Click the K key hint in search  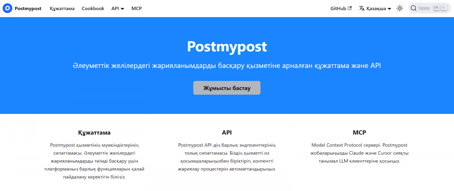443,8
